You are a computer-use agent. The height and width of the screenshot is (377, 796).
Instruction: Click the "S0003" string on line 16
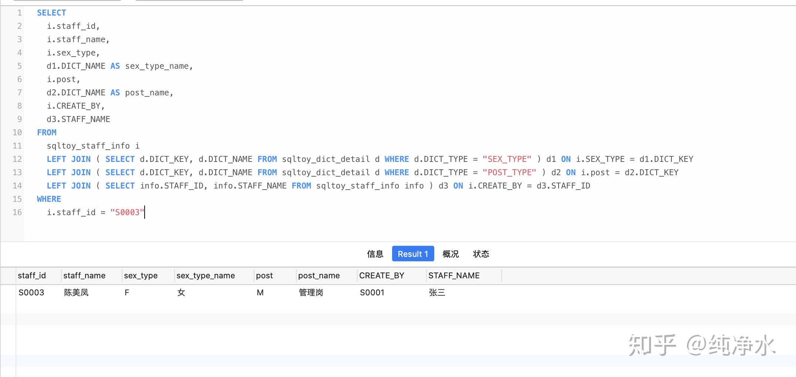127,212
